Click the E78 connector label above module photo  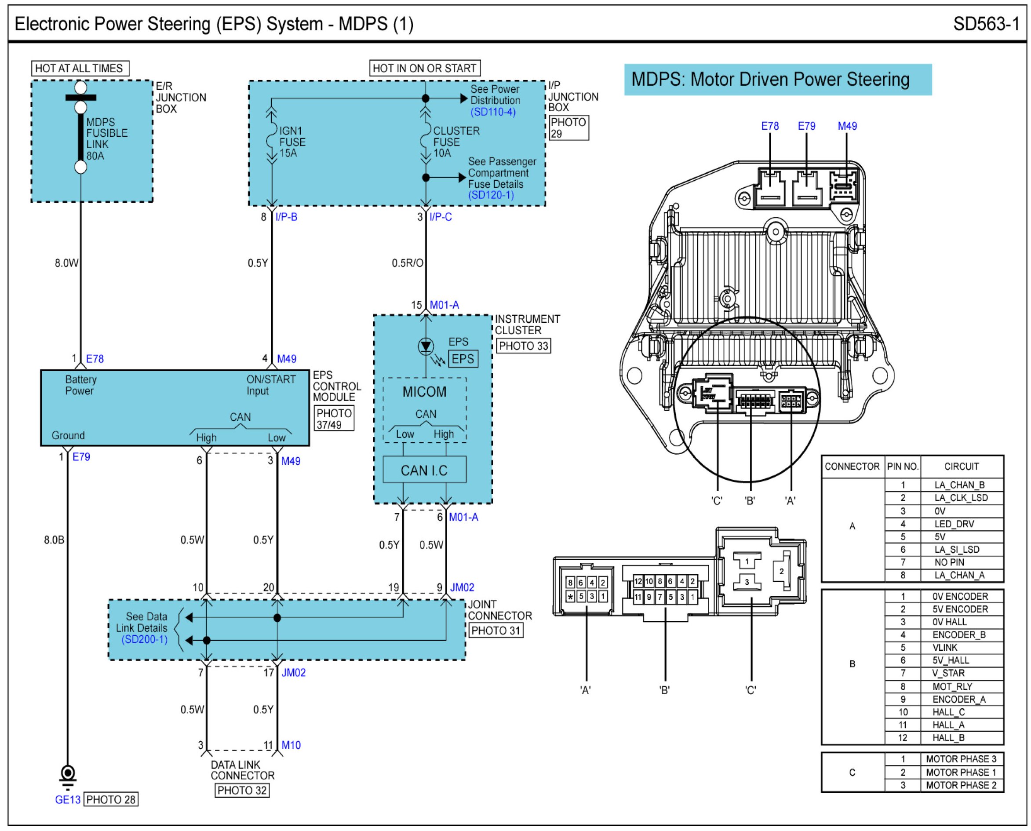click(770, 126)
